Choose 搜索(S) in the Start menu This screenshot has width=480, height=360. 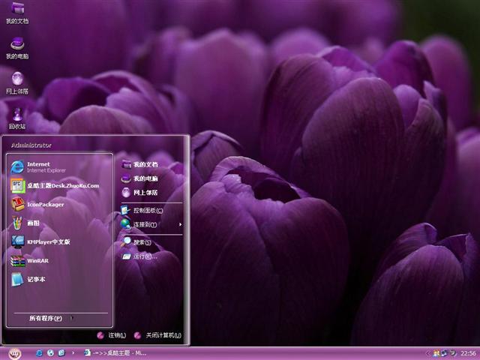pyautogui.click(x=142, y=242)
